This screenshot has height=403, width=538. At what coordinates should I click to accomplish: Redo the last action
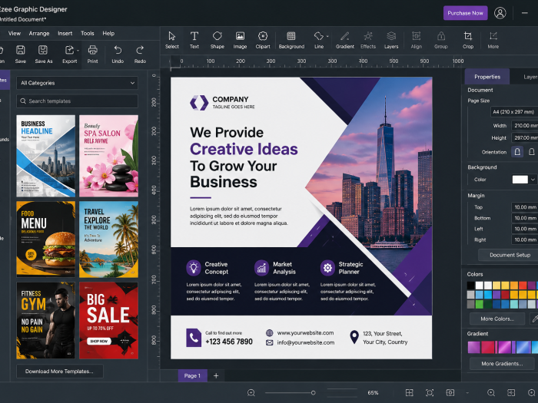coord(140,55)
